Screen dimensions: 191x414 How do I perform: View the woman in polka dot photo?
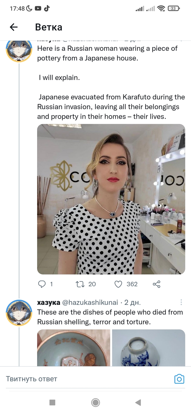coord(111,199)
